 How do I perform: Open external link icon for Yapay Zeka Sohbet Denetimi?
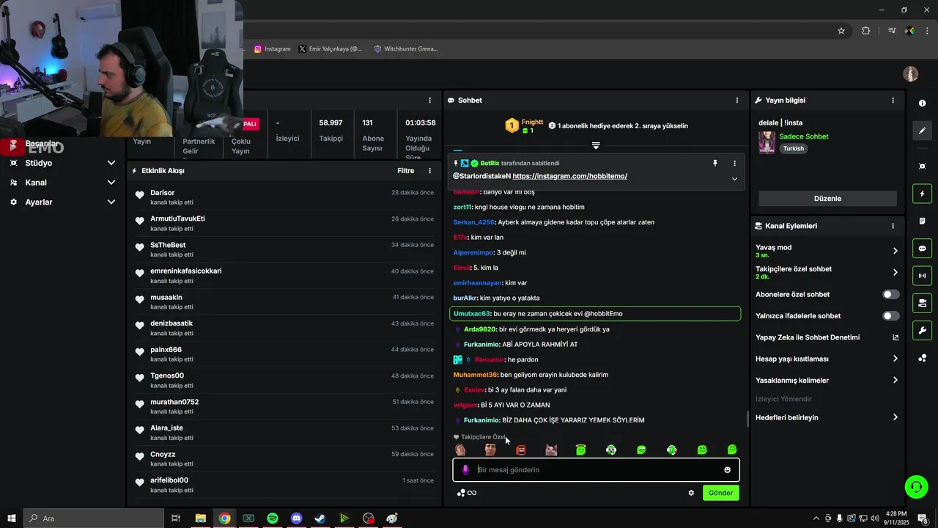pos(895,337)
